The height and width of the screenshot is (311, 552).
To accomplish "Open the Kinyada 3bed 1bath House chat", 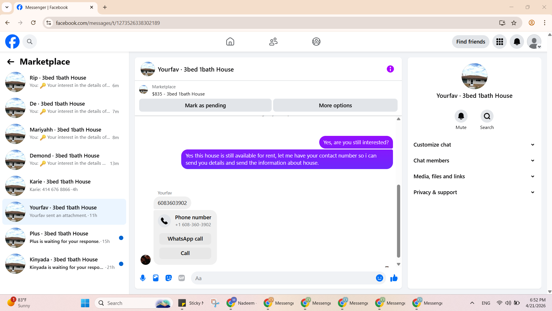I will point(64,264).
